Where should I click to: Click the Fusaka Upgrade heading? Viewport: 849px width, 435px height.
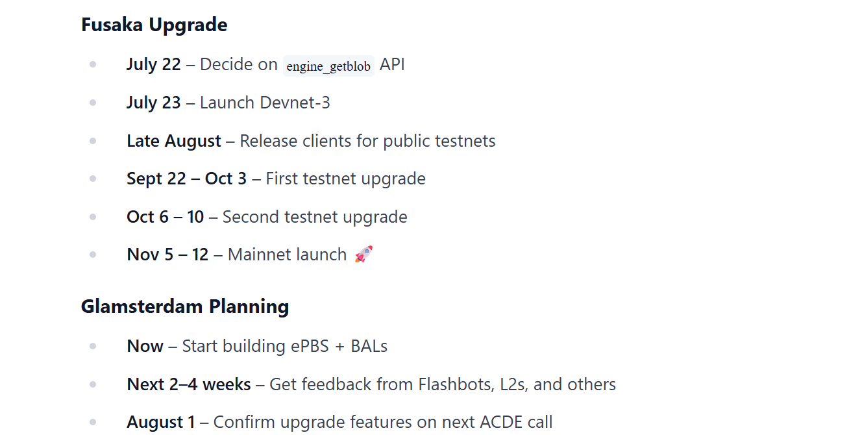pos(154,25)
